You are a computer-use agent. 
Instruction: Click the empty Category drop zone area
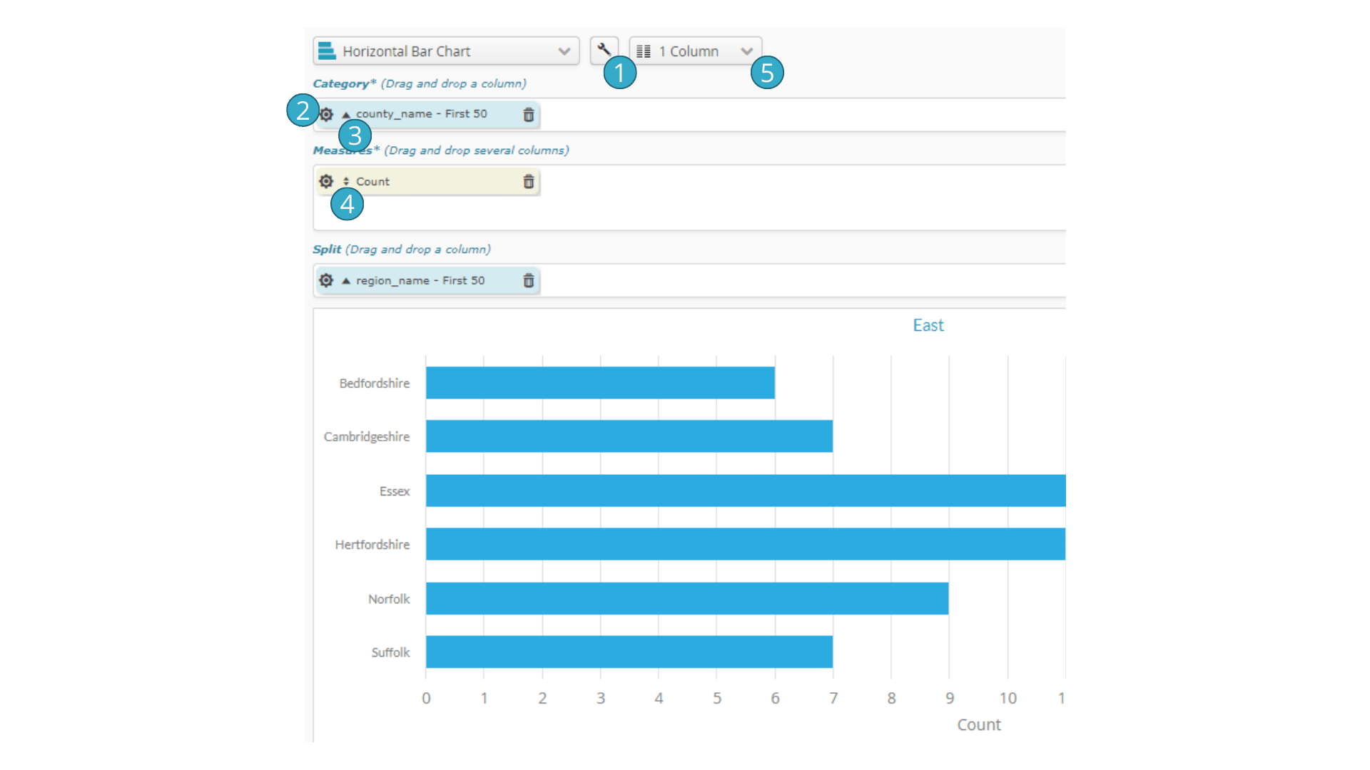[x=803, y=115]
